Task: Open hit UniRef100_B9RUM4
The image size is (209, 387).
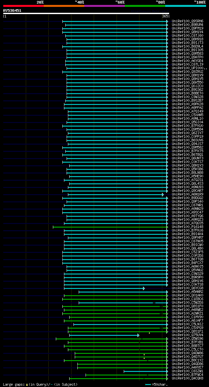Action: 187,25
